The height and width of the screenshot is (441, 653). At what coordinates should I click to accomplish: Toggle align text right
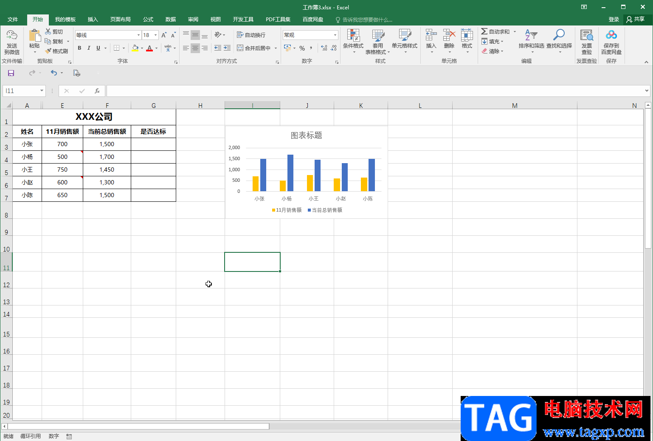(205, 48)
